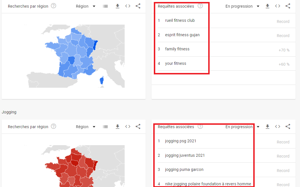This screenshot has height=187, width=300.
Task: Switch Jogging region map to list view
Action: tap(105, 127)
